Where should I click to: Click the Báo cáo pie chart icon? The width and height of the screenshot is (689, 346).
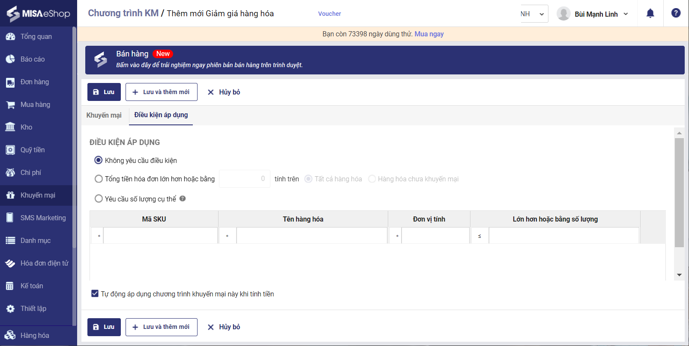click(x=10, y=59)
